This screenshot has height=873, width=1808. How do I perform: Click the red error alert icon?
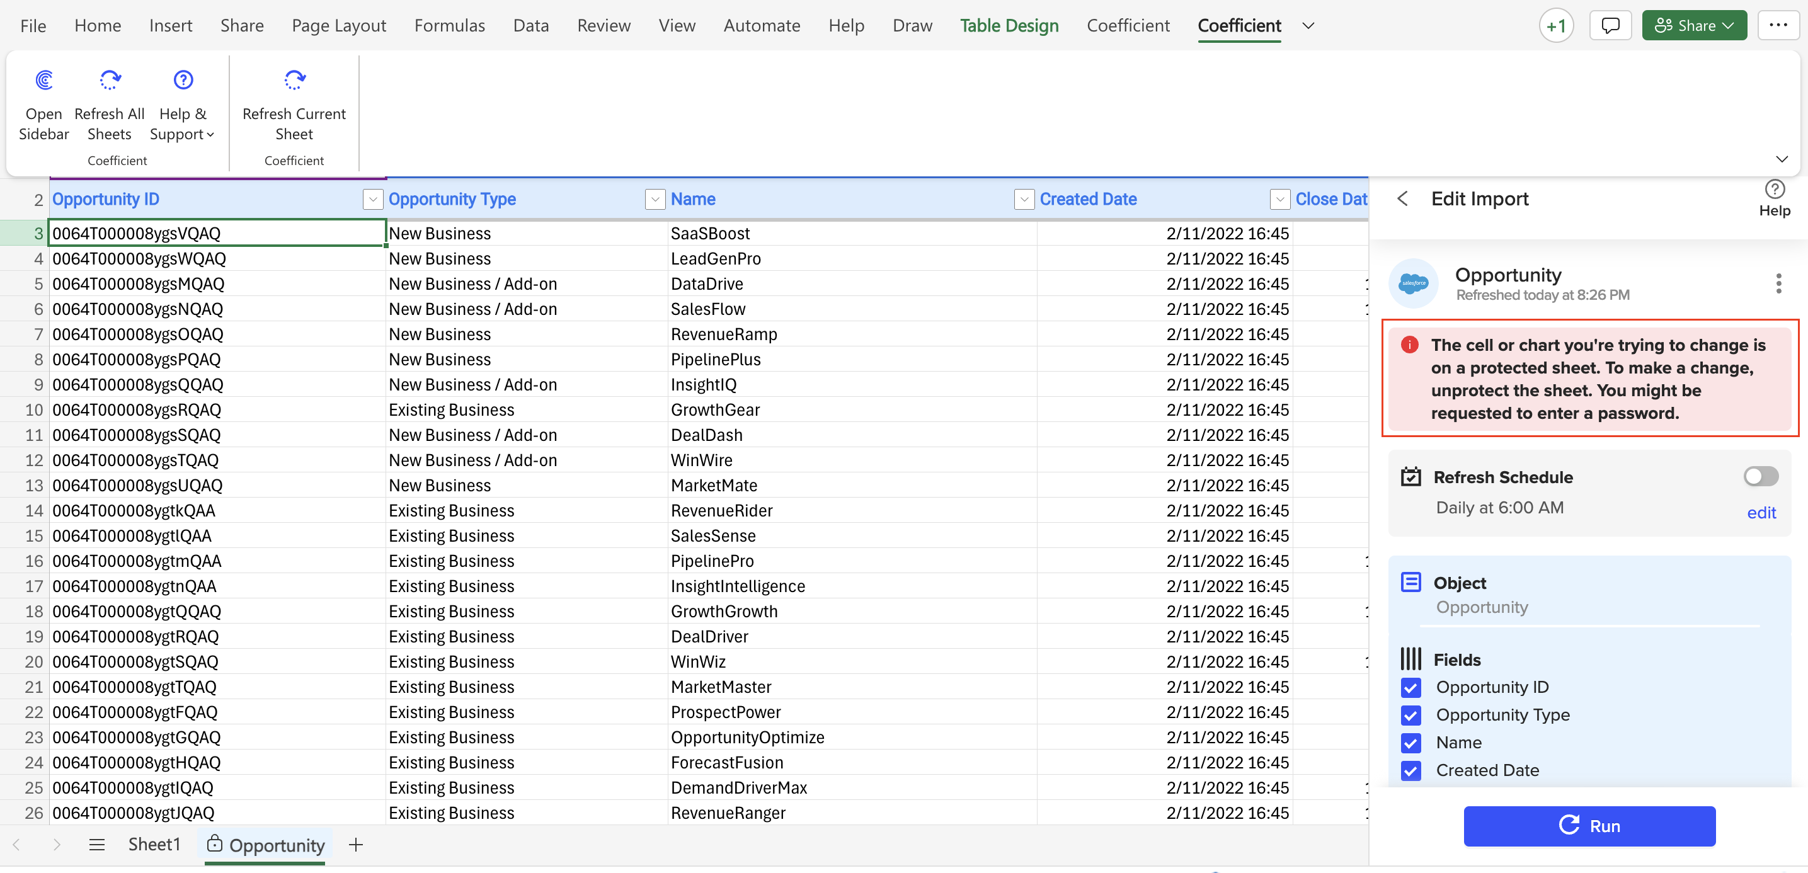(x=1409, y=345)
